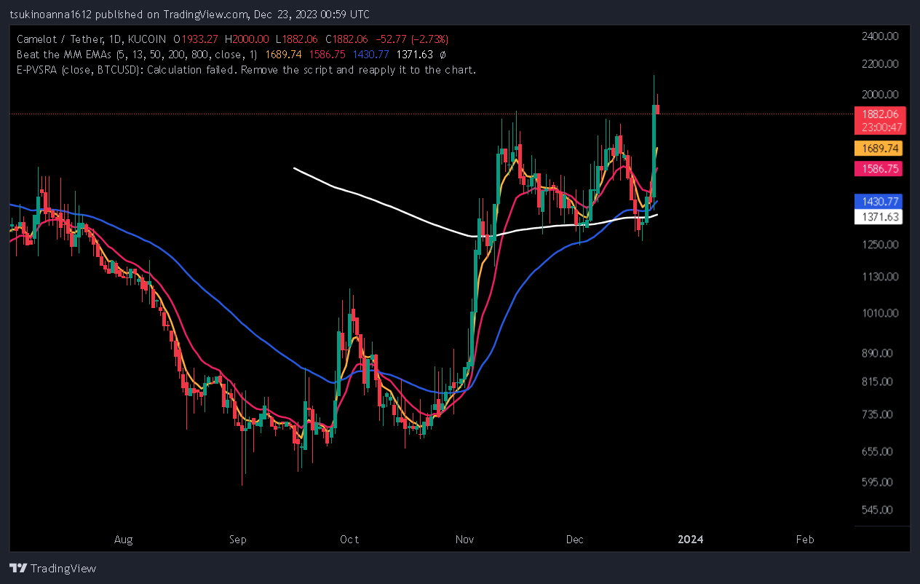Click the 2200.00 price axis label
This screenshot has width=920, height=584.
(x=879, y=64)
